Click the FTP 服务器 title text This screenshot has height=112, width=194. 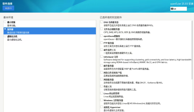109,43
